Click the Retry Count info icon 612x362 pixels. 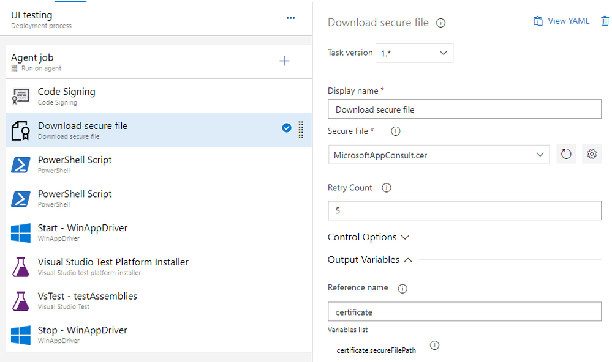pos(386,188)
